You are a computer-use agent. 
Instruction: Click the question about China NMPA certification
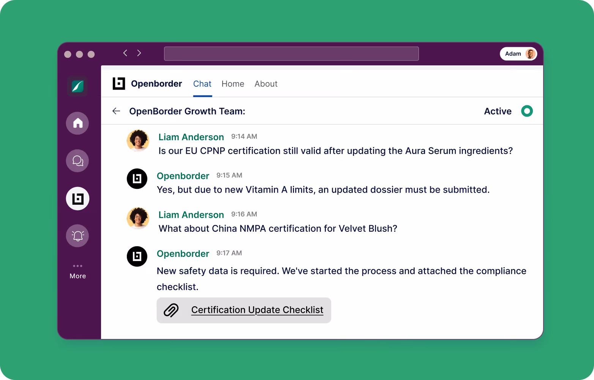(x=278, y=229)
